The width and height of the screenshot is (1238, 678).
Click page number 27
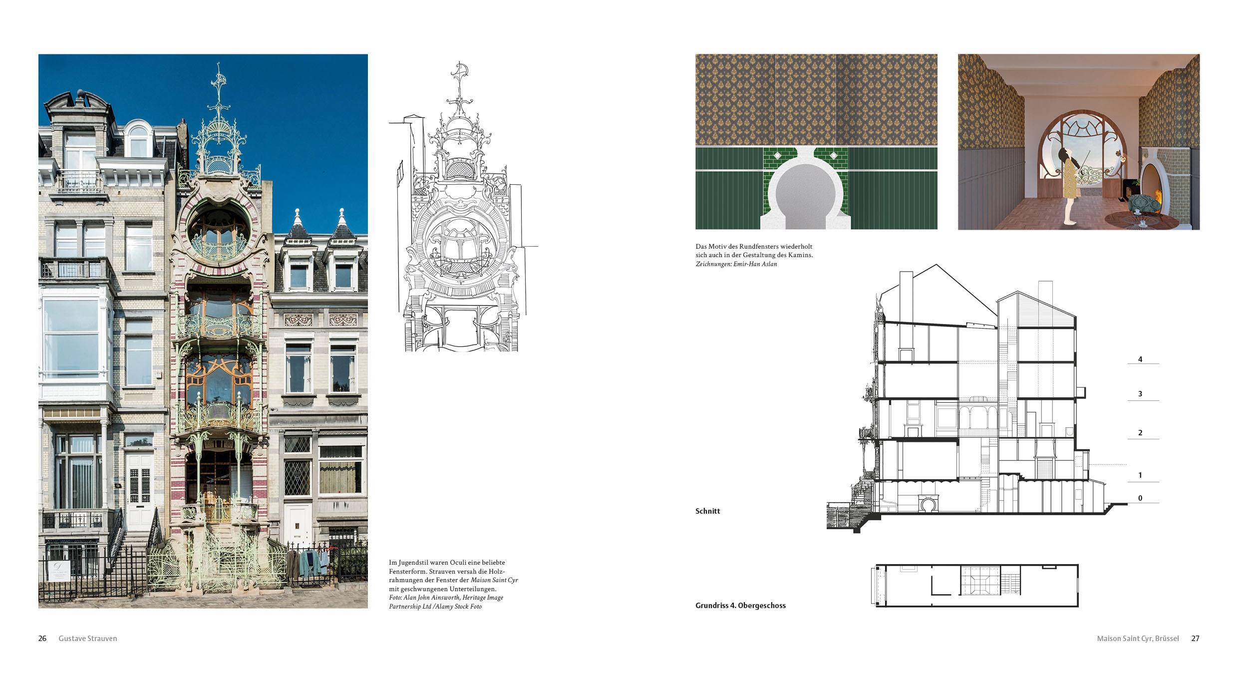[x=1195, y=638]
